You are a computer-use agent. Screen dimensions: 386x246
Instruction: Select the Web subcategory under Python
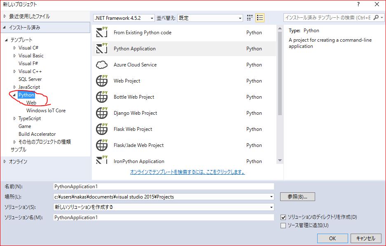[31, 103]
